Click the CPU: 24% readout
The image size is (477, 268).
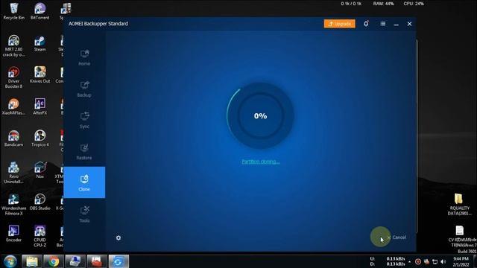point(414,4)
